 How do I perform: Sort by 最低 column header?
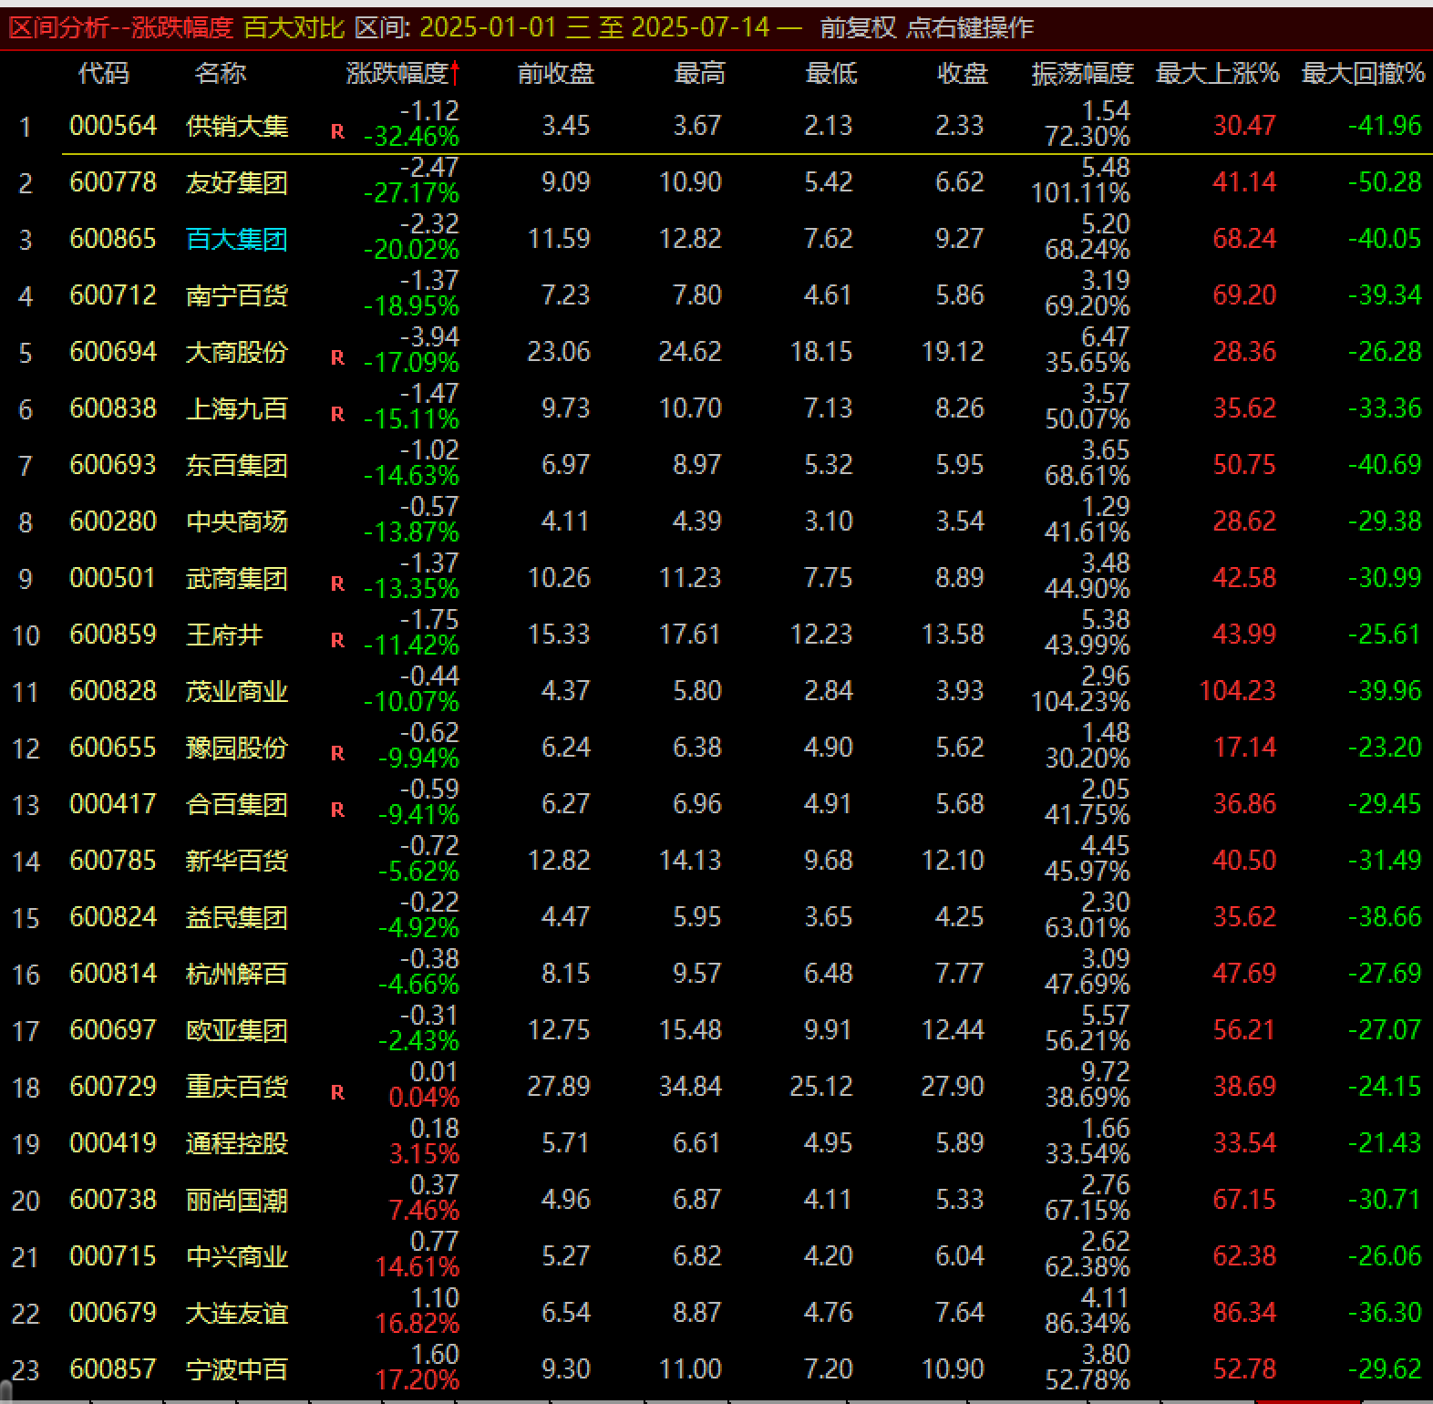pos(830,73)
